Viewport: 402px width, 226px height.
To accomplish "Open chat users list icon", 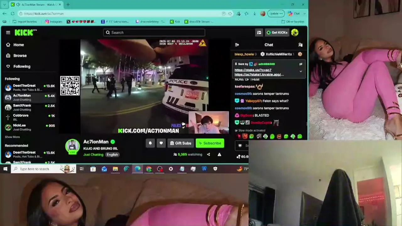I will tap(300, 45).
